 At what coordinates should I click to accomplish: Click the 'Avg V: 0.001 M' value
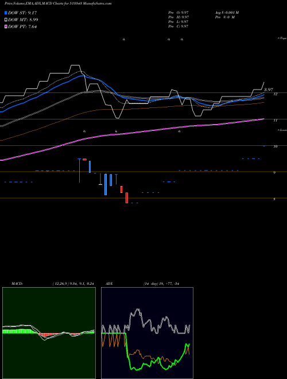(x=227, y=13)
